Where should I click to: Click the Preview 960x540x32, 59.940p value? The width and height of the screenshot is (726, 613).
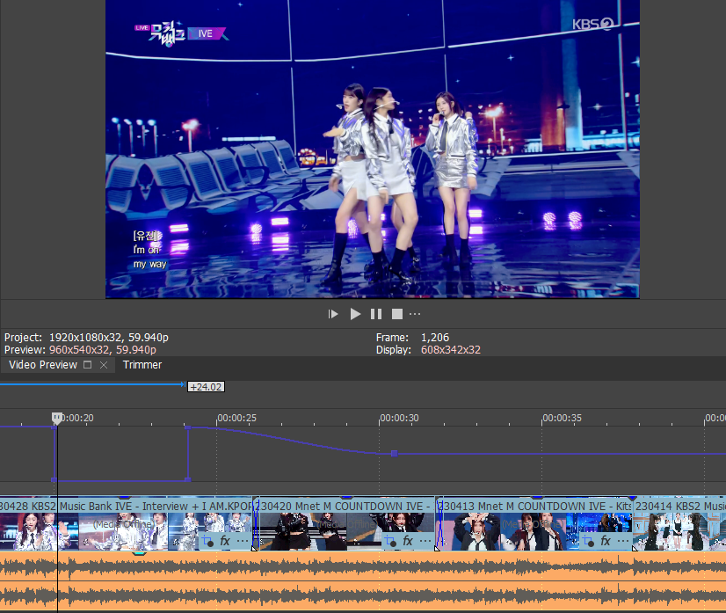click(x=102, y=350)
